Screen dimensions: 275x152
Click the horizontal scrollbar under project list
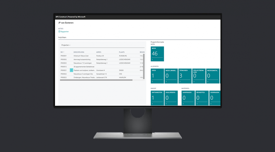coord(96,80)
